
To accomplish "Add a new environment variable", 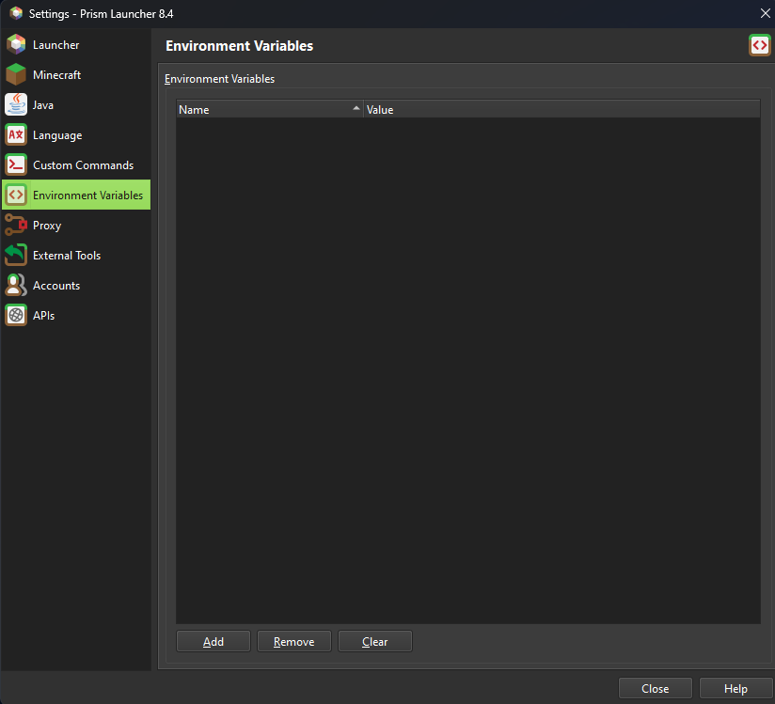I will (x=214, y=641).
